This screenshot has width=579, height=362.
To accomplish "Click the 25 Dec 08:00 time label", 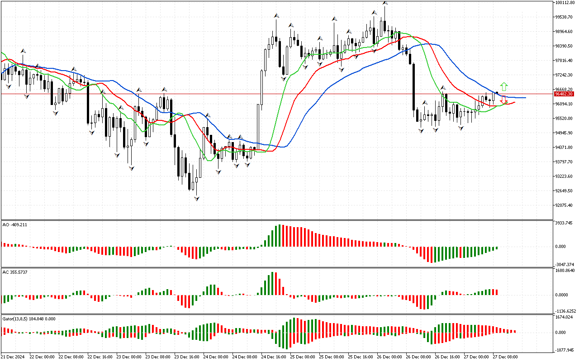I will click(x=332, y=357).
